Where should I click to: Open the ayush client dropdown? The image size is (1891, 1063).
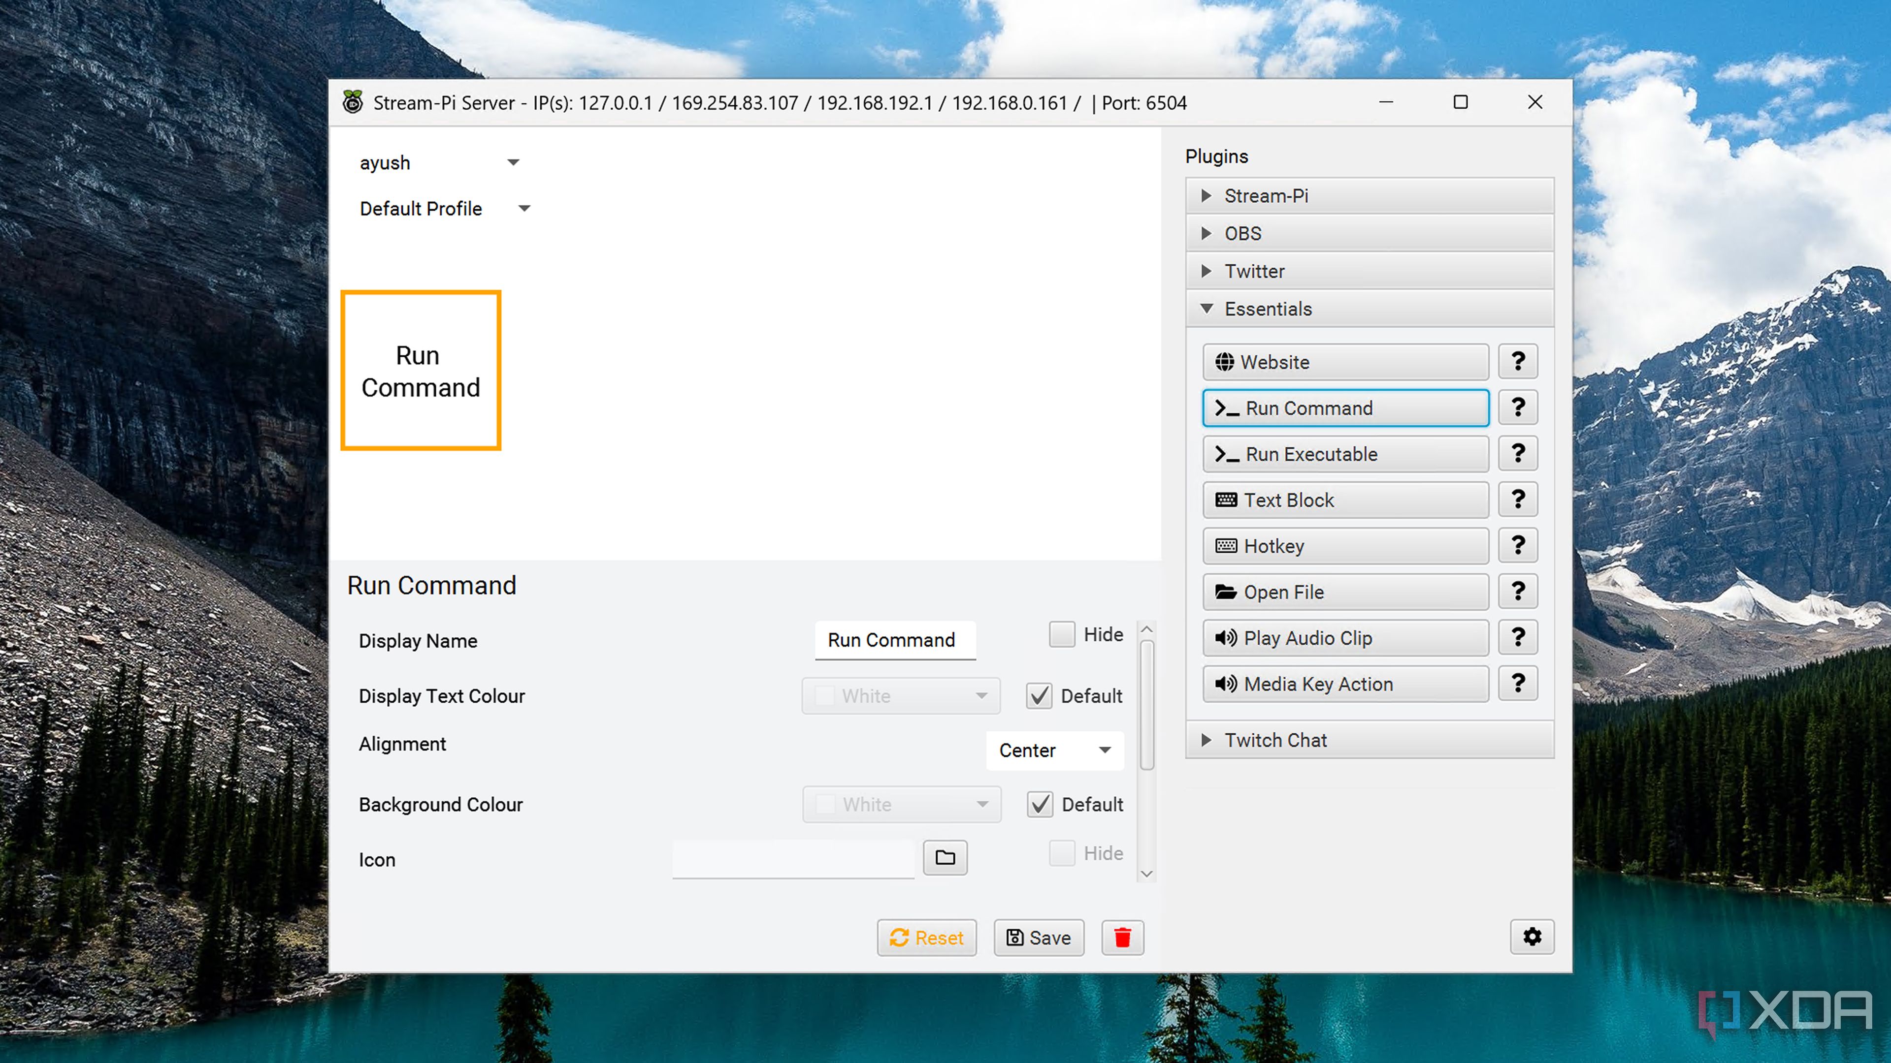(439, 163)
